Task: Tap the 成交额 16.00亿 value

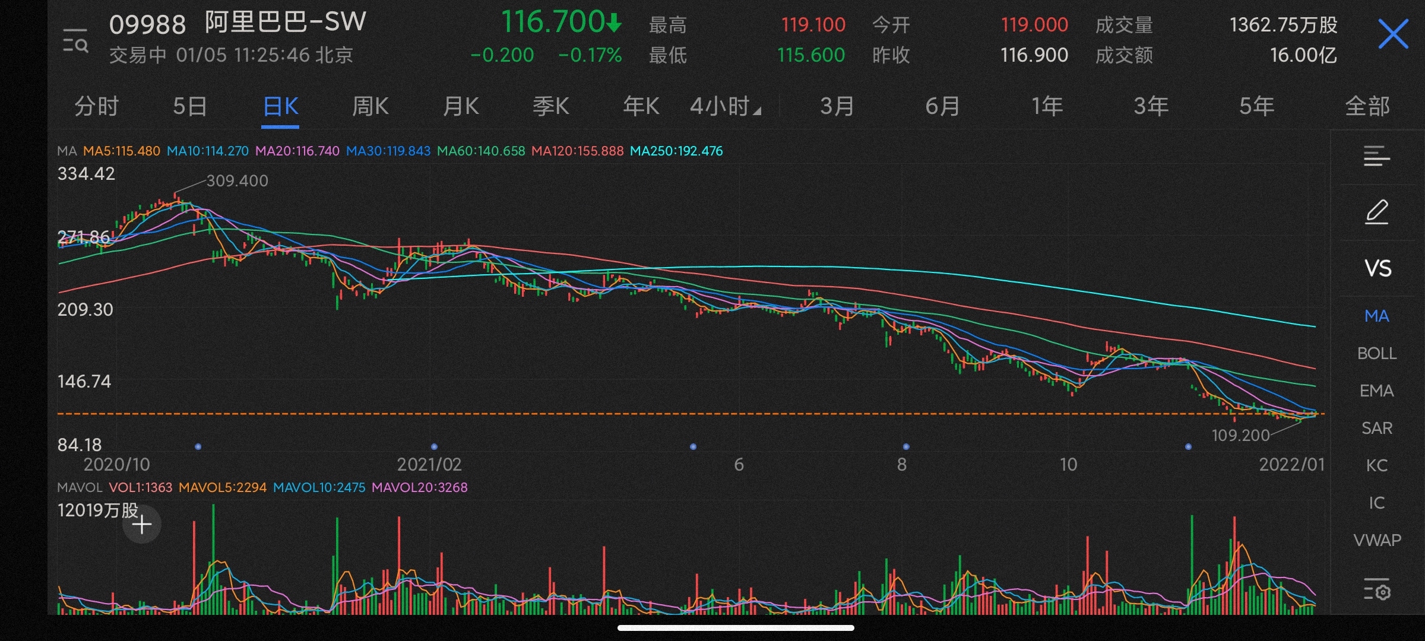Action: click(x=1303, y=55)
